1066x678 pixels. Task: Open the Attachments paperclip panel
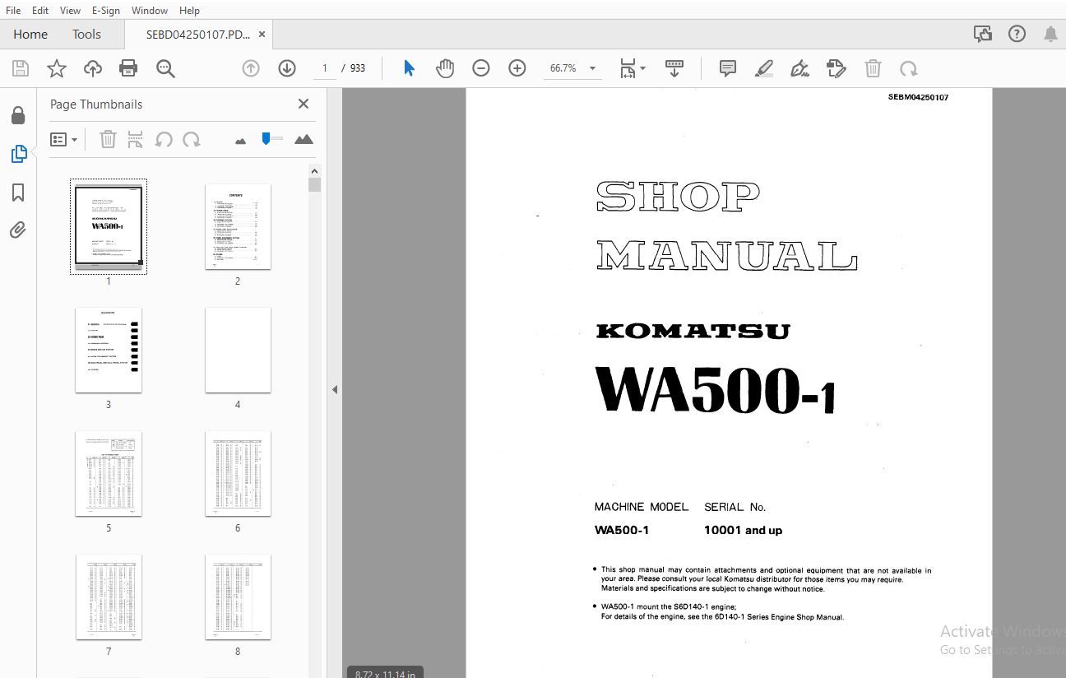(x=18, y=230)
